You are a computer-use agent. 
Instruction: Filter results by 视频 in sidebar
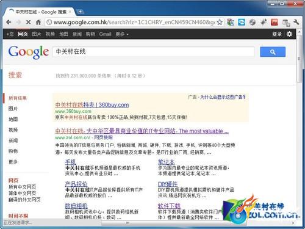point(13,130)
